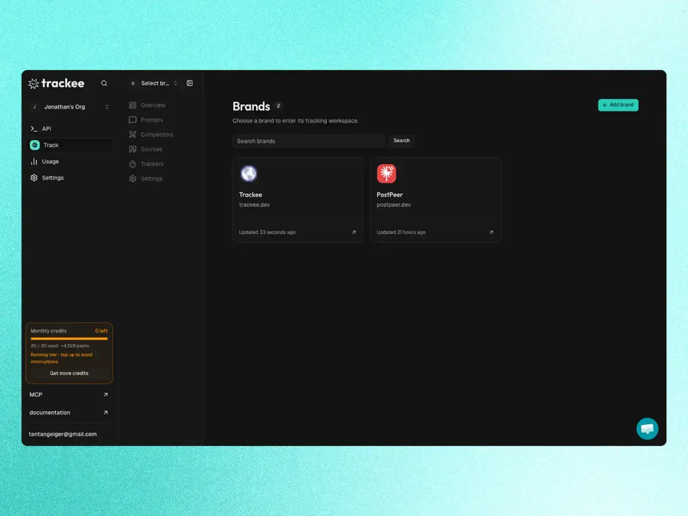
Task: Click the 'Brands' page heading
Action: pyautogui.click(x=251, y=107)
